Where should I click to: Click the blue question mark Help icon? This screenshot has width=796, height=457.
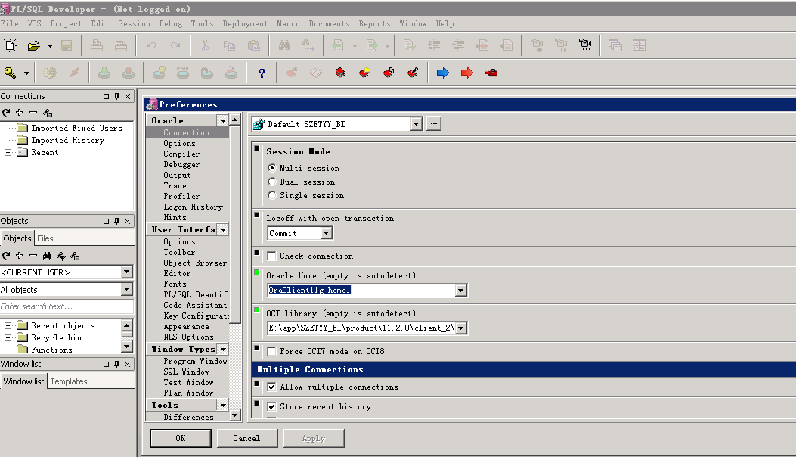click(262, 73)
